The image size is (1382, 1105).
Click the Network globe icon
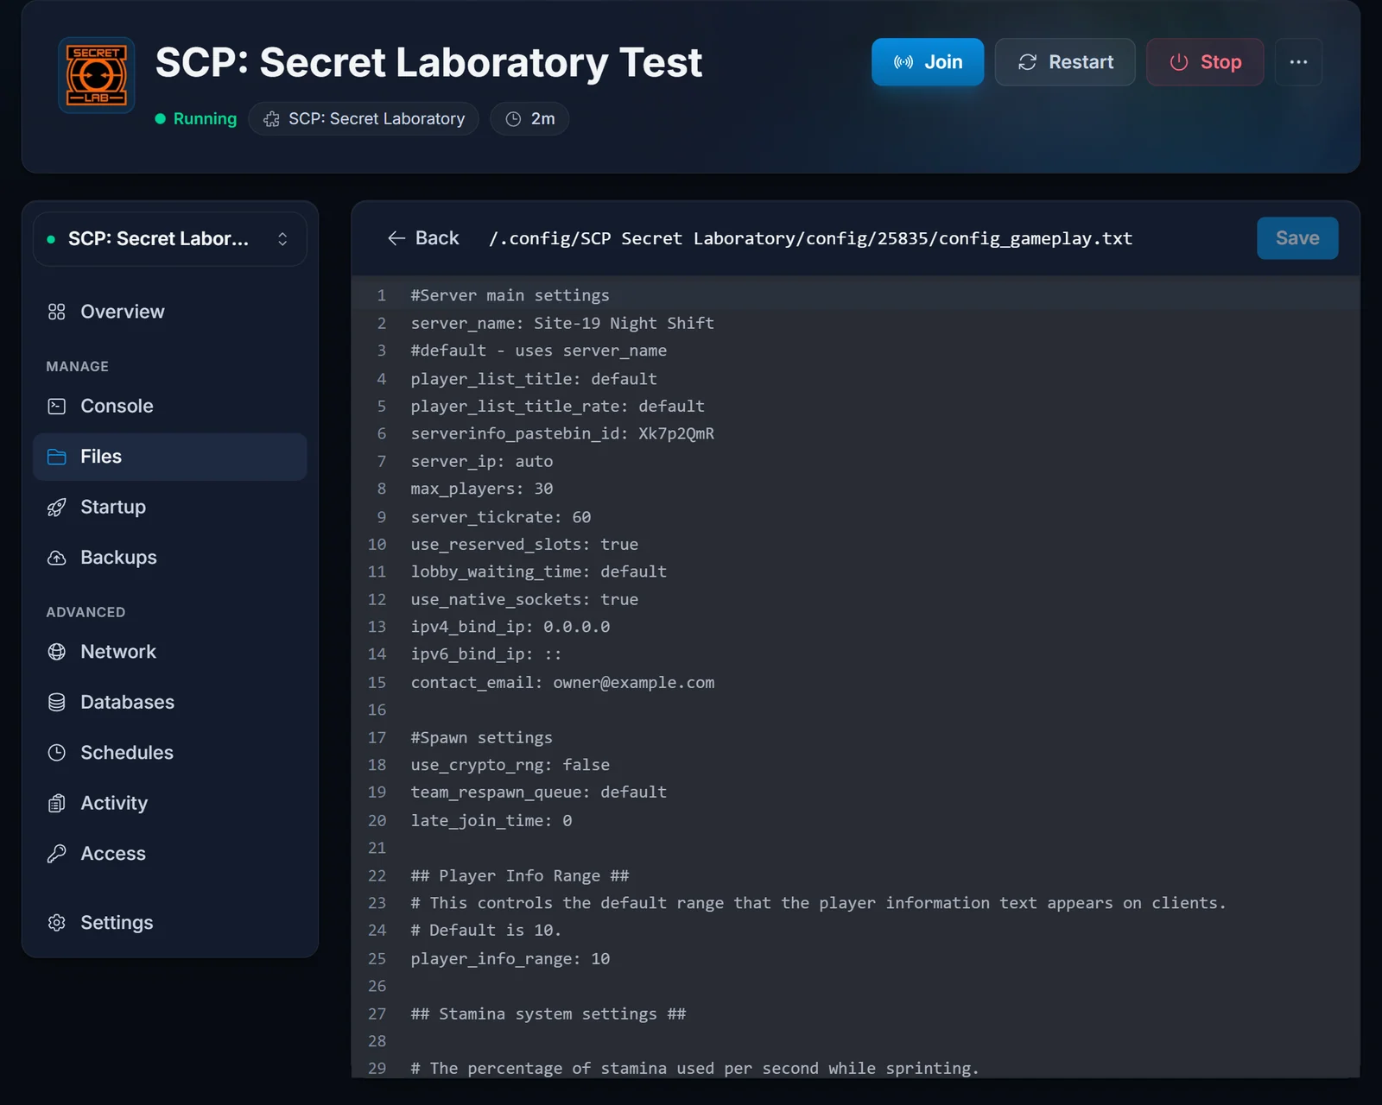click(x=57, y=652)
